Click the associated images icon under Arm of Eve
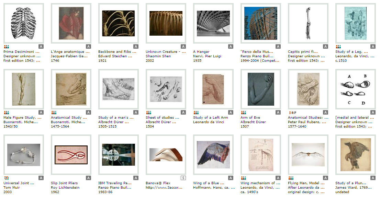 pyautogui.click(x=244, y=113)
